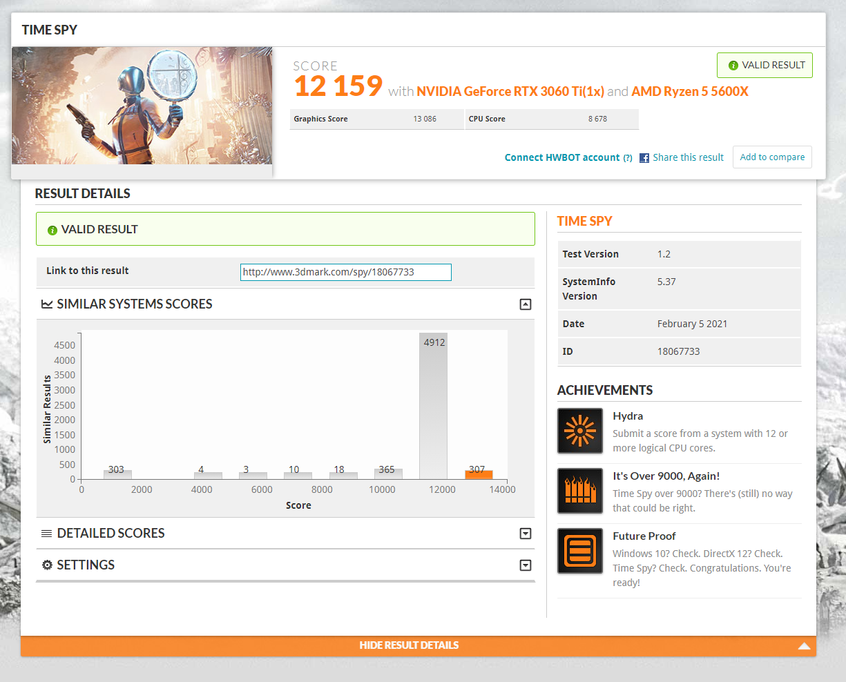
Task: Click the 303 results histogram bar
Action: 117,474
